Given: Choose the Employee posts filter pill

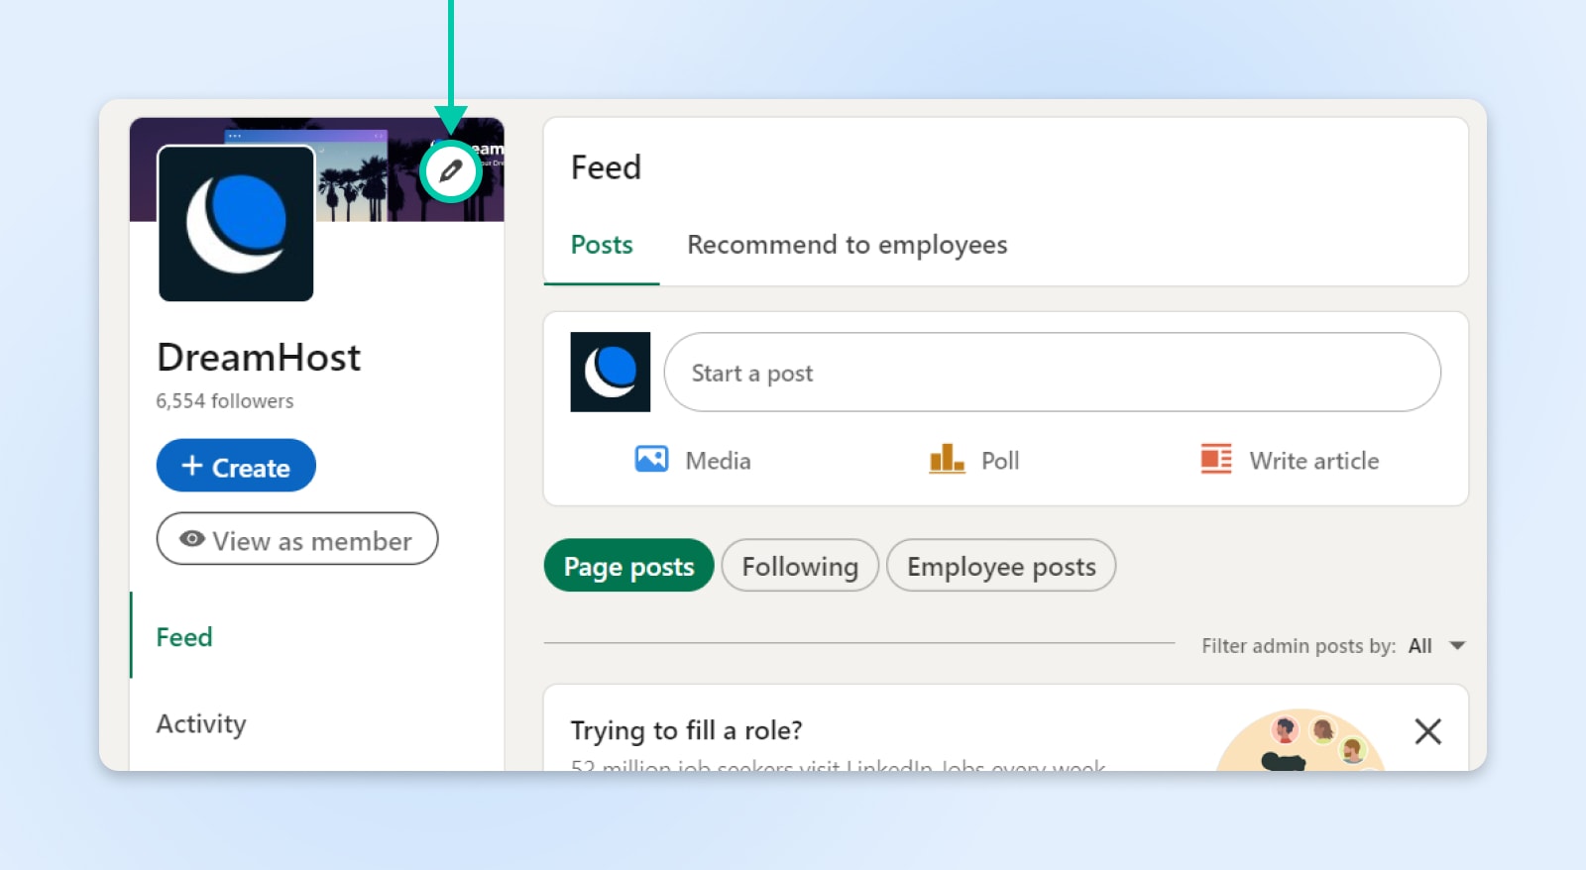Looking at the screenshot, I should 1001,566.
